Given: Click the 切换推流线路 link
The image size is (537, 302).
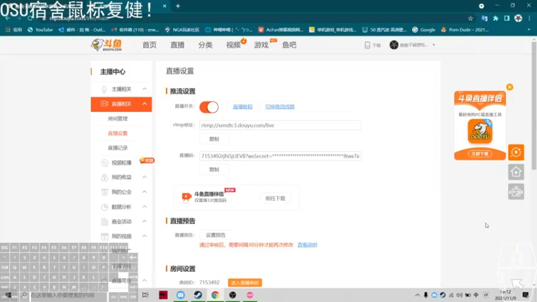Looking at the screenshot, I should (x=280, y=107).
